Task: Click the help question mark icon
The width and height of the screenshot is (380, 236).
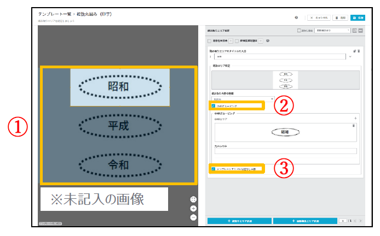Action: (x=296, y=17)
